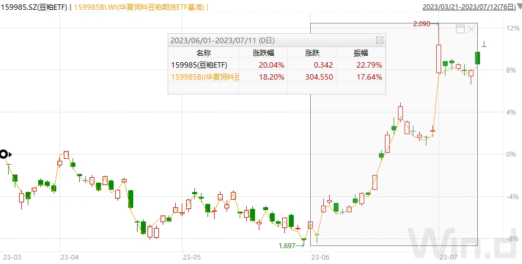This screenshot has width=522, height=264.
Task: Select the 159985(豆粕ETF) row name
Action: click(199, 65)
